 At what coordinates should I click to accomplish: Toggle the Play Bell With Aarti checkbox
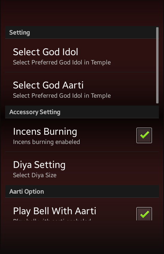pyautogui.click(x=144, y=214)
